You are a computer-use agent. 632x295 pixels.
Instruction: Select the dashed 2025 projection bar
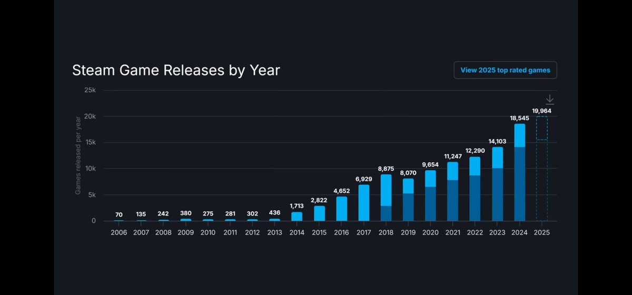pos(542,169)
